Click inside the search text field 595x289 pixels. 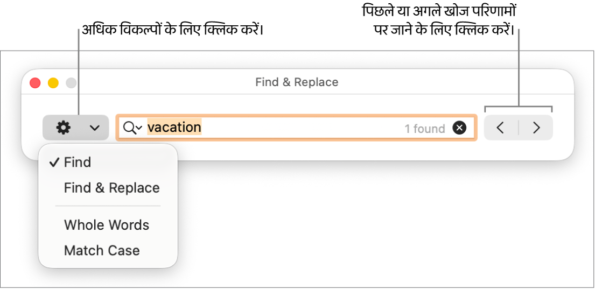(302, 128)
